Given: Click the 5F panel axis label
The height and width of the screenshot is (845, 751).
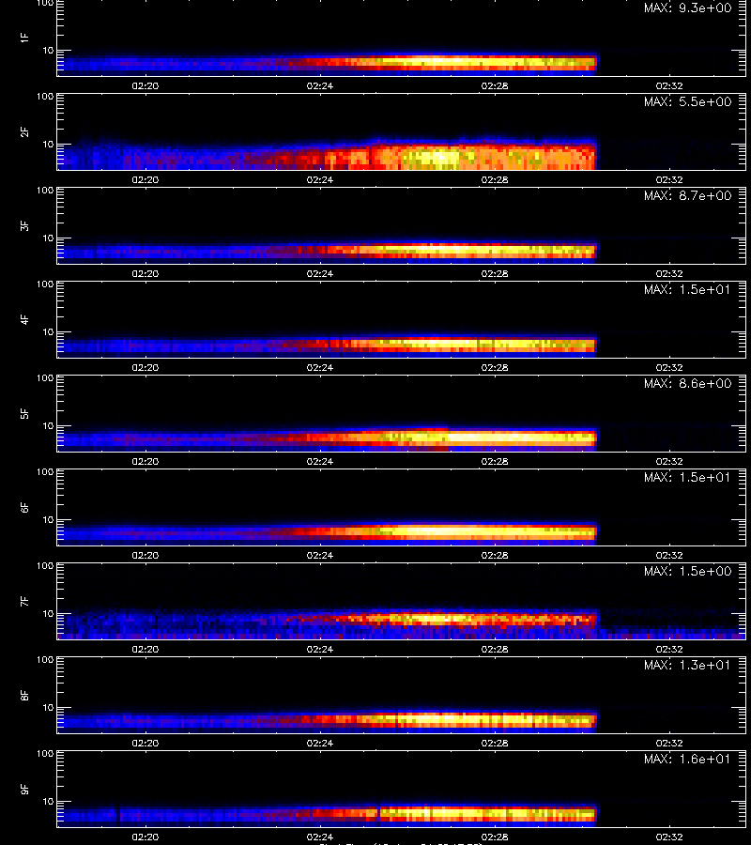Looking at the screenshot, I should pos(23,413).
